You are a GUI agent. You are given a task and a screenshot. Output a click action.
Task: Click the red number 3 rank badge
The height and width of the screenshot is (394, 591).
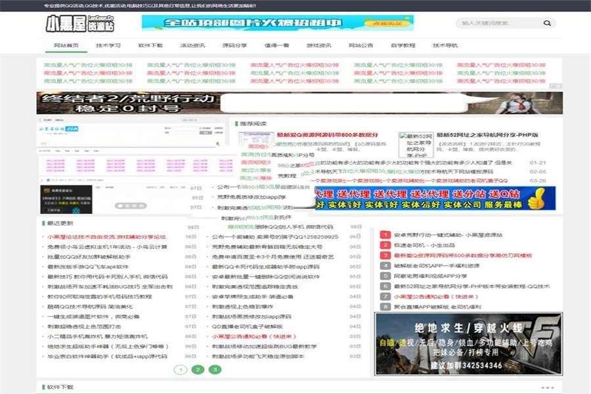[385, 255]
